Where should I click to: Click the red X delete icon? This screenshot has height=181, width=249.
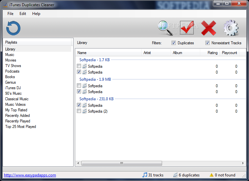coord(209,28)
